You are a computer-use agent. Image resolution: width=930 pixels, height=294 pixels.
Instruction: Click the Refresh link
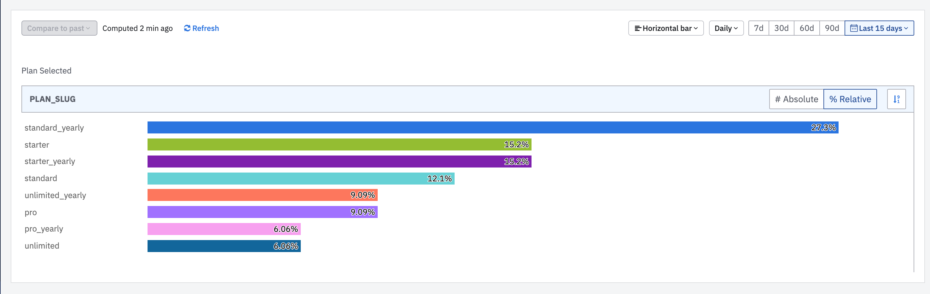(x=205, y=28)
